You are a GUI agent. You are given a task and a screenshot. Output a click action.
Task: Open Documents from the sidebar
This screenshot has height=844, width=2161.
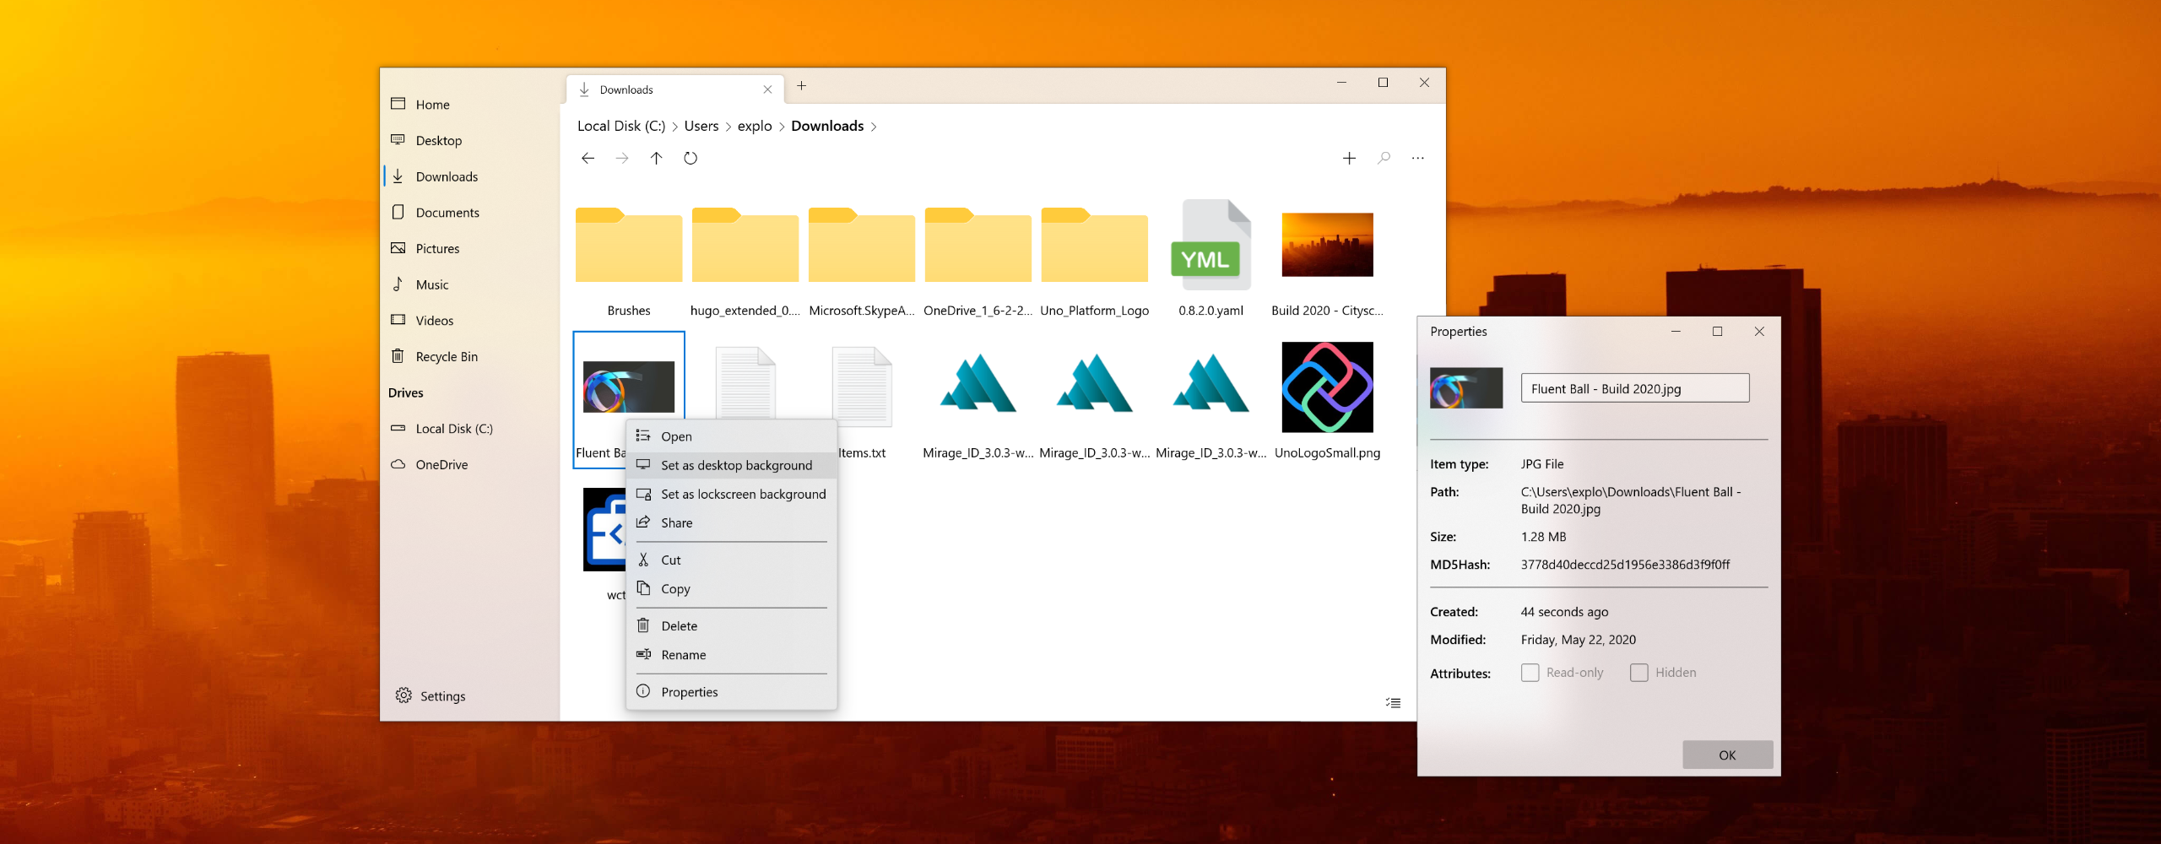click(x=447, y=212)
